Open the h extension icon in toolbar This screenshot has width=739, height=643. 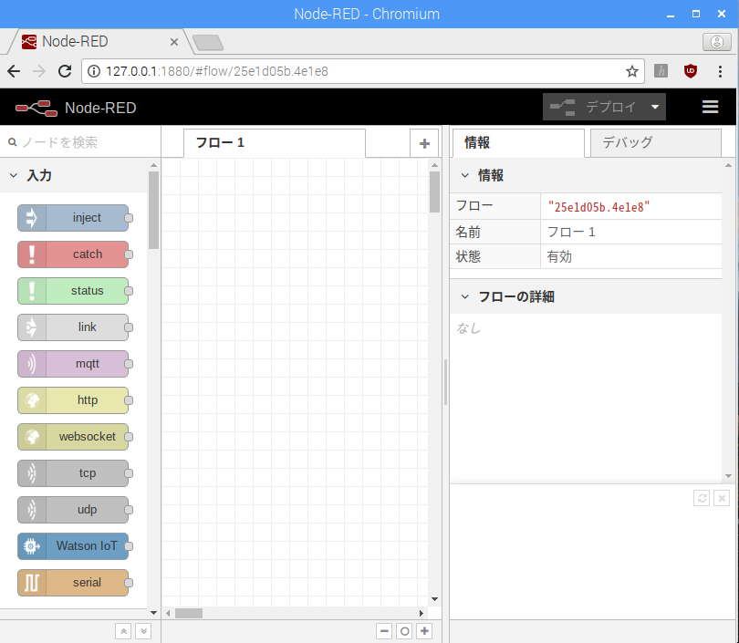point(661,71)
